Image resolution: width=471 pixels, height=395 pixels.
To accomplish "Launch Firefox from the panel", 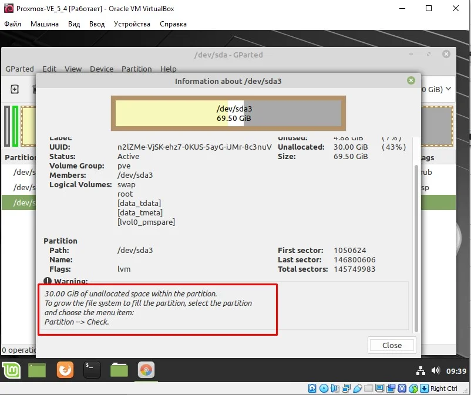I will point(65,370).
